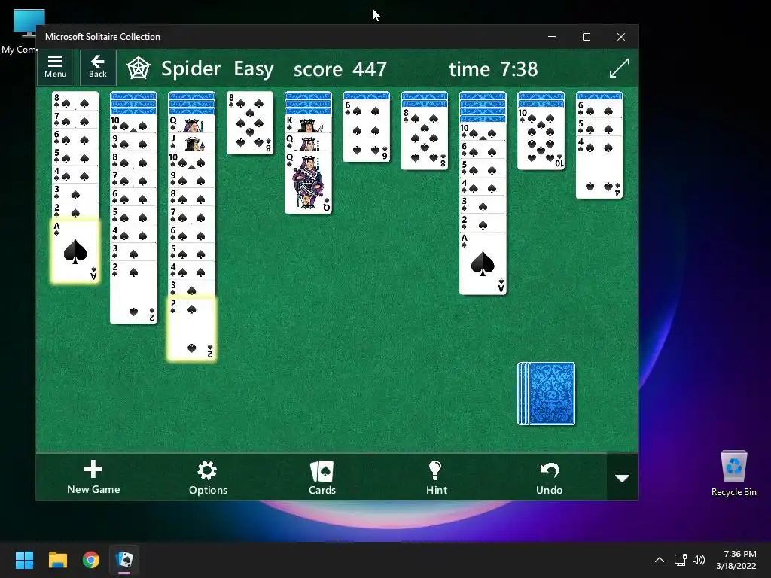Click the time 7:38 display
The width and height of the screenshot is (771, 578).
(493, 68)
